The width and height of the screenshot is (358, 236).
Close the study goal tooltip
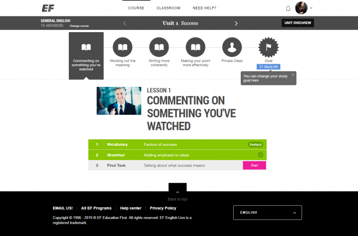[x=293, y=75]
